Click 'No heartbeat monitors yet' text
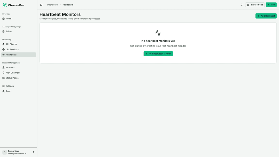 pyautogui.click(x=158, y=41)
